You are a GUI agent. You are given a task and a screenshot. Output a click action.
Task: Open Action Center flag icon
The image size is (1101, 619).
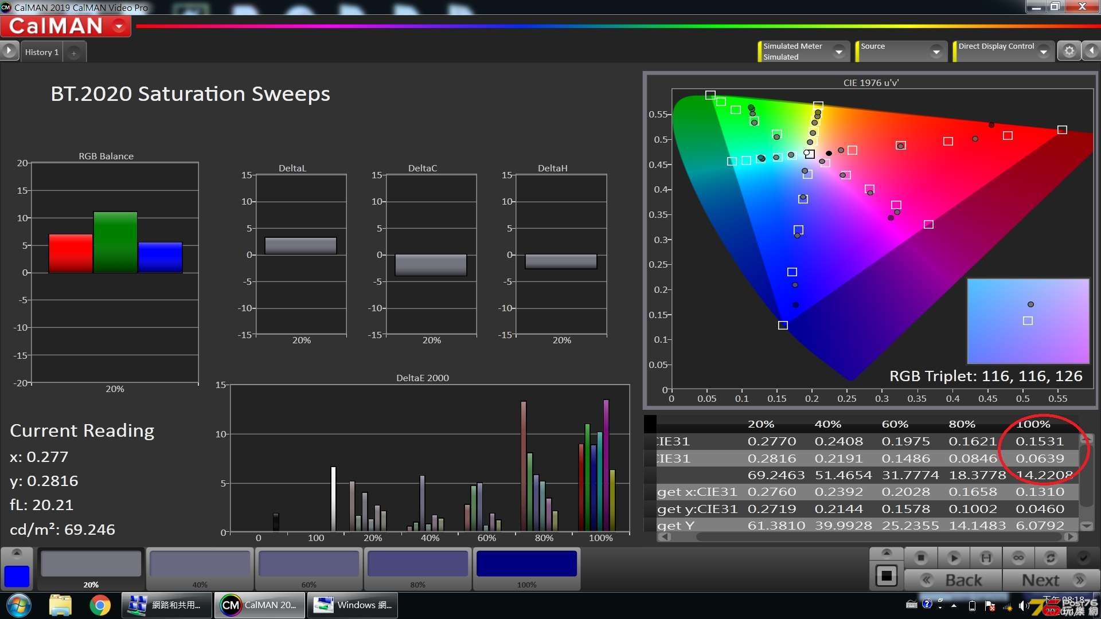990,606
